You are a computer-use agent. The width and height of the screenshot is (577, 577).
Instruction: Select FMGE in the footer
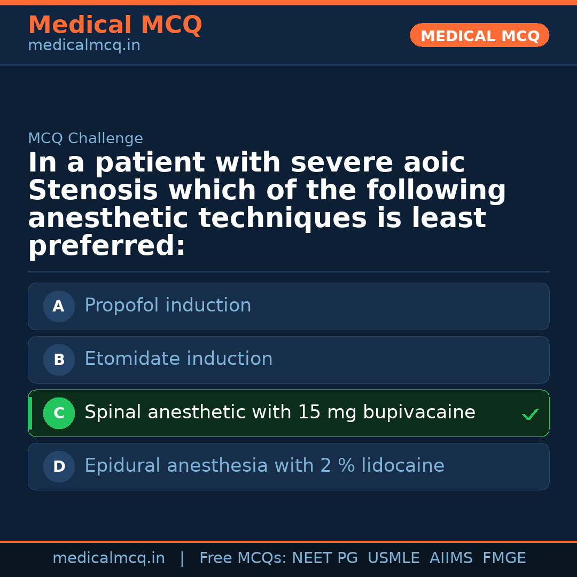point(504,558)
